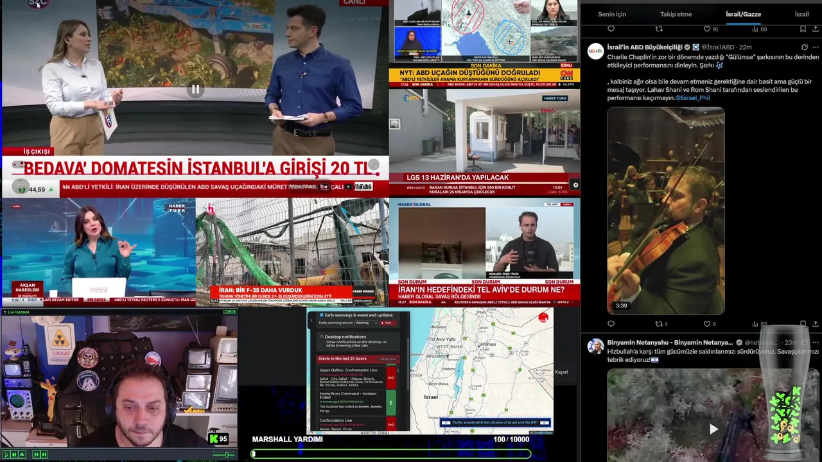Reply to the topmost tweet with 16 likes
The height and width of the screenshot is (462, 822).
[611, 29]
